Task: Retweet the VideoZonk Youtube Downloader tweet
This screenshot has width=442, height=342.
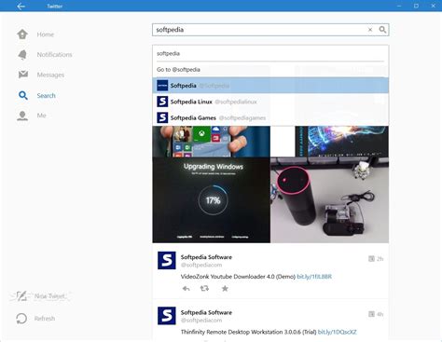Action: [204, 289]
